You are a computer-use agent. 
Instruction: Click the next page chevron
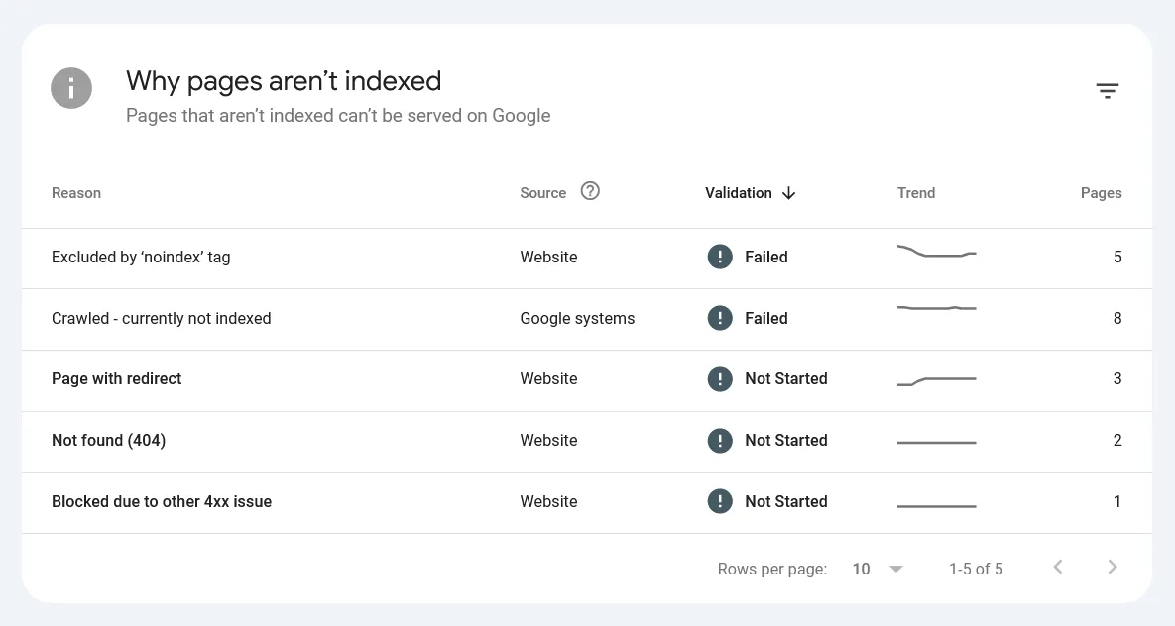(x=1112, y=567)
